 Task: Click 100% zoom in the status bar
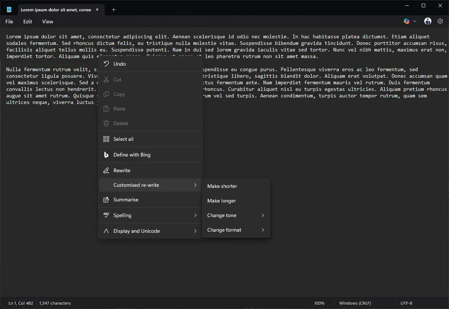point(319,303)
